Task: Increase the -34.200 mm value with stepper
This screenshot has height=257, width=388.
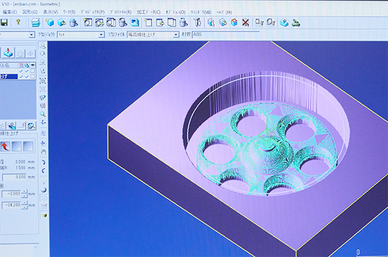Action: click(x=25, y=203)
